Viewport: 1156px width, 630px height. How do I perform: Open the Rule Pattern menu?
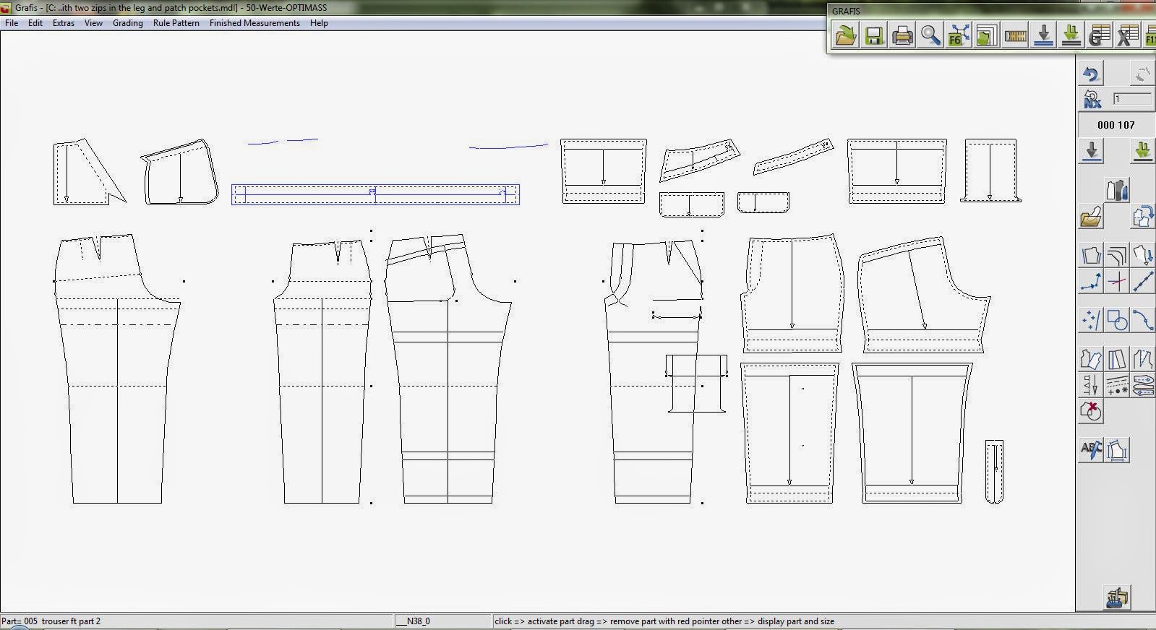(x=176, y=23)
